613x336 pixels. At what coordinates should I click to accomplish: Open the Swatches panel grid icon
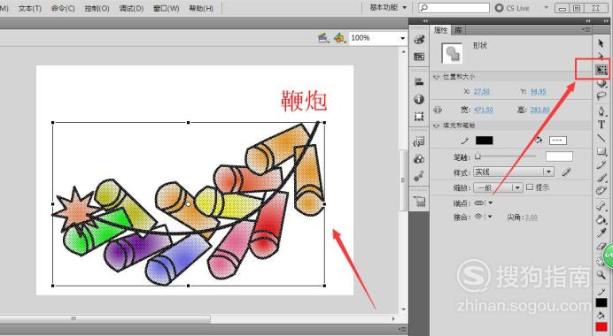(419, 57)
